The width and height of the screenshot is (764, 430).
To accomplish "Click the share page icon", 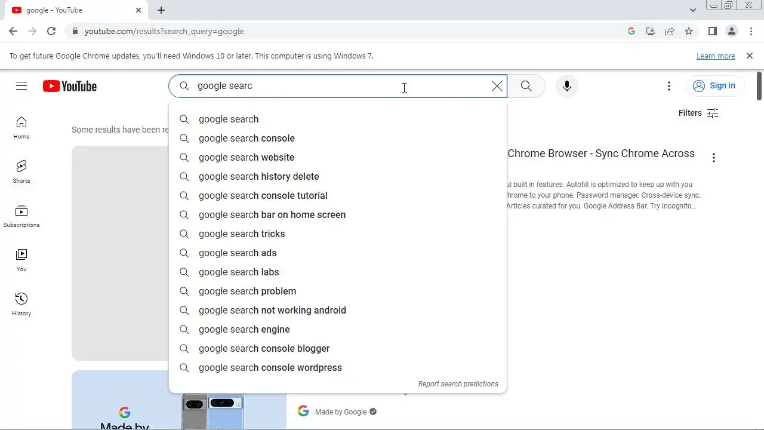I will [670, 31].
